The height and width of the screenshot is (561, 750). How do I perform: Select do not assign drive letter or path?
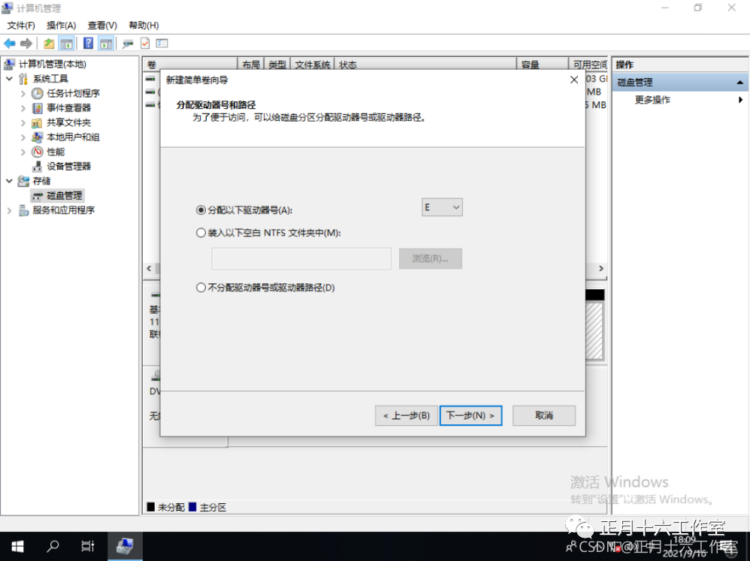pyautogui.click(x=201, y=287)
